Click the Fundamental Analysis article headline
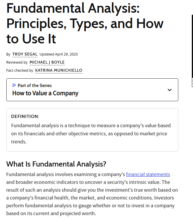Image resolution: width=193 pixels, height=220 pixels. coord(85,23)
